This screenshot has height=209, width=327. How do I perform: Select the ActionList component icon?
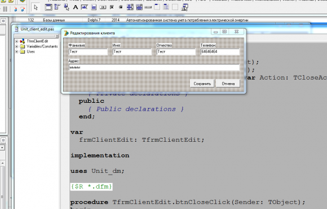point(185,7)
